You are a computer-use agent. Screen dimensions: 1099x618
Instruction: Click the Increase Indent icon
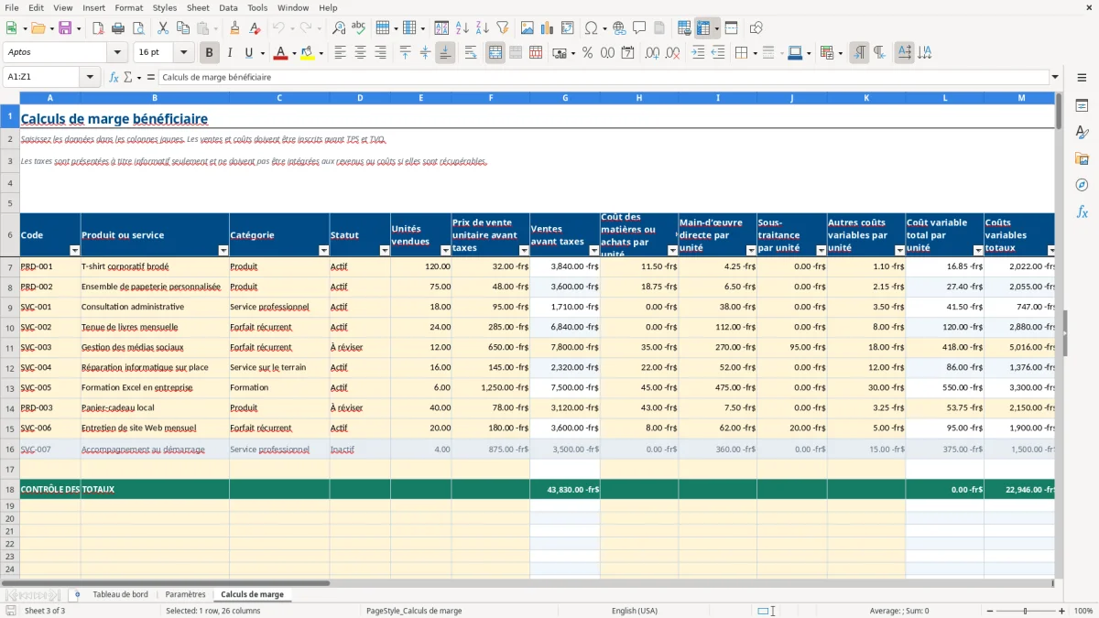point(698,53)
